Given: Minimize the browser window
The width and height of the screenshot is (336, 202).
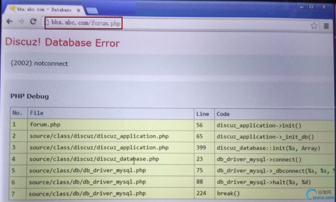Looking at the screenshot, I should tap(302, 7).
